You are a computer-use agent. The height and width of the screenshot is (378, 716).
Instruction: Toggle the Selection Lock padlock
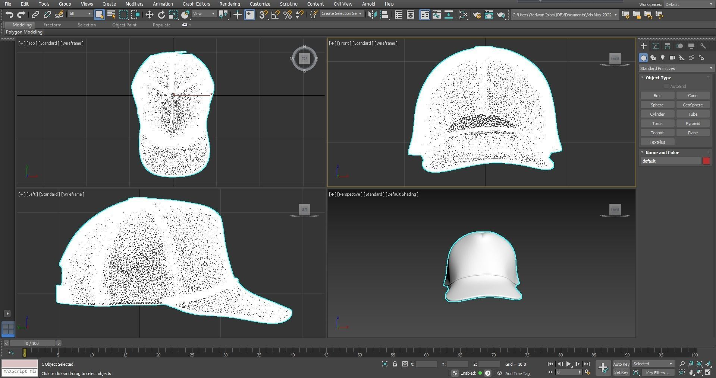395,364
